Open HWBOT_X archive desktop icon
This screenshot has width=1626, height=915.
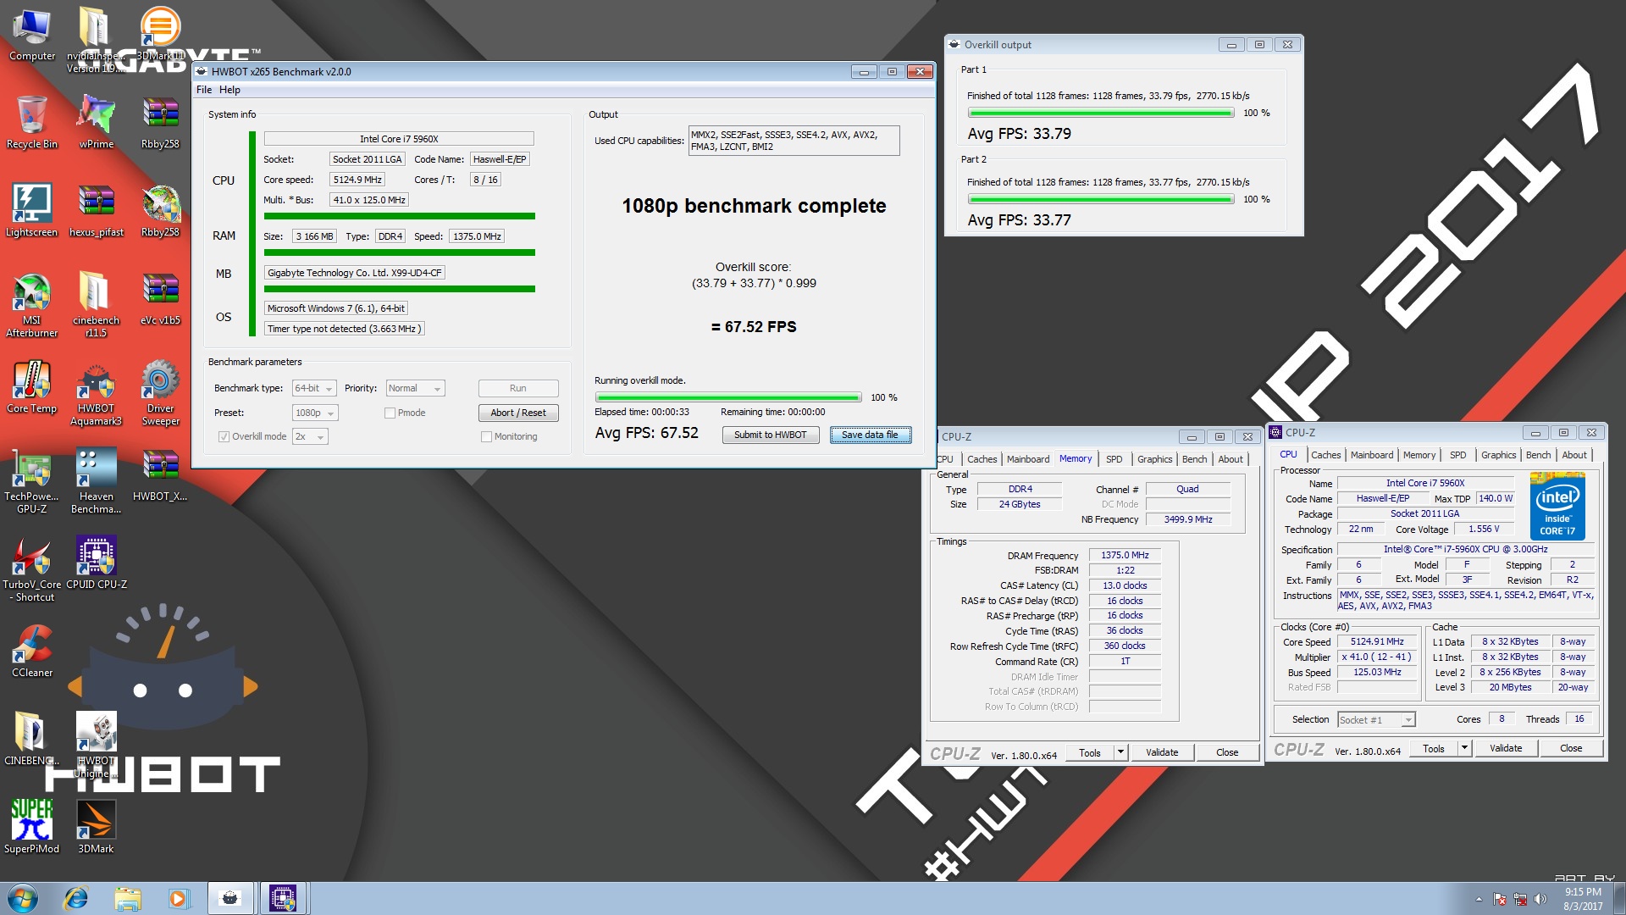[160, 474]
